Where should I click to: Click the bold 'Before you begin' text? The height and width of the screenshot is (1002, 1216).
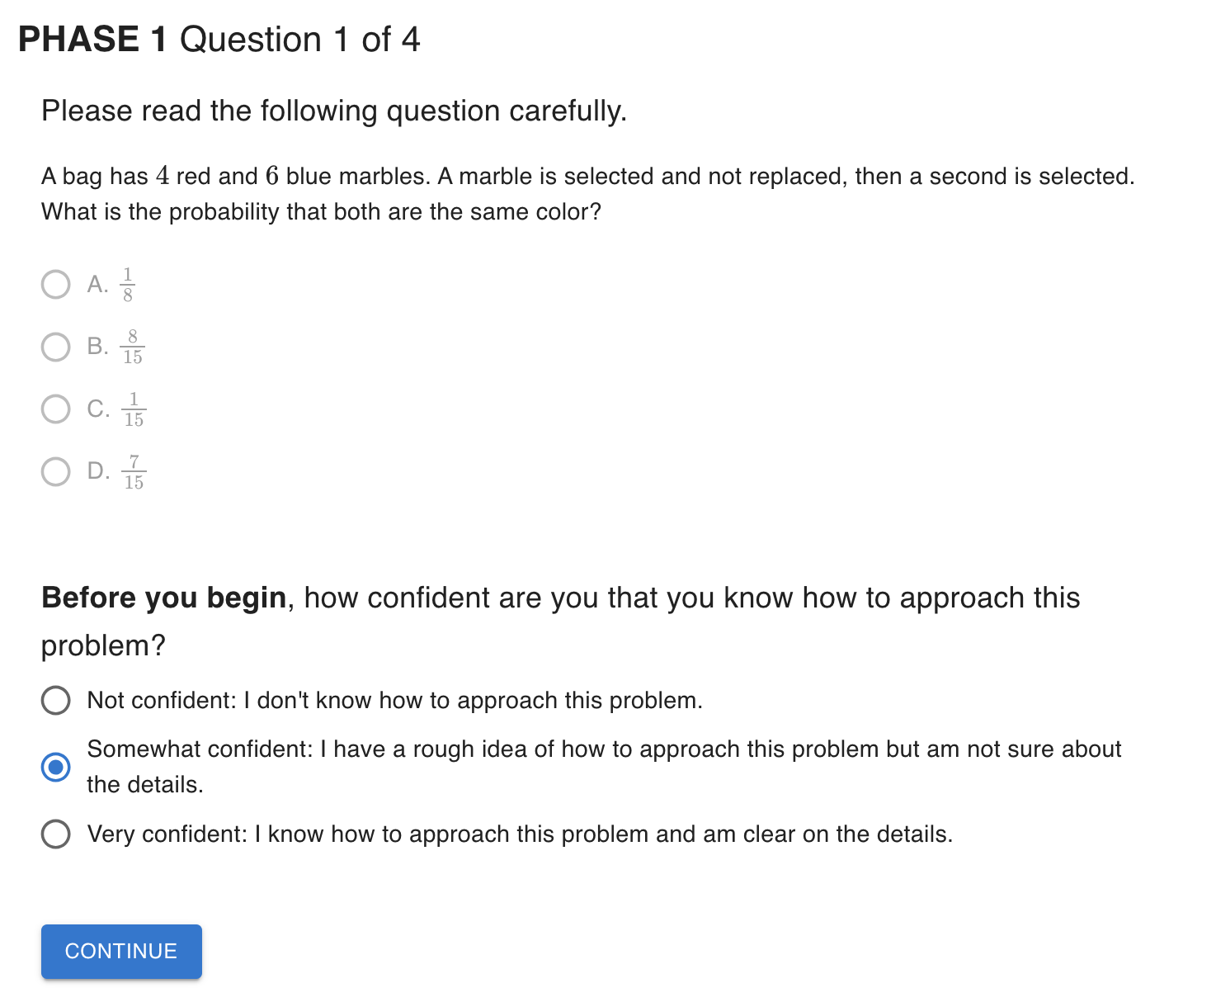pyautogui.click(x=163, y=598)
